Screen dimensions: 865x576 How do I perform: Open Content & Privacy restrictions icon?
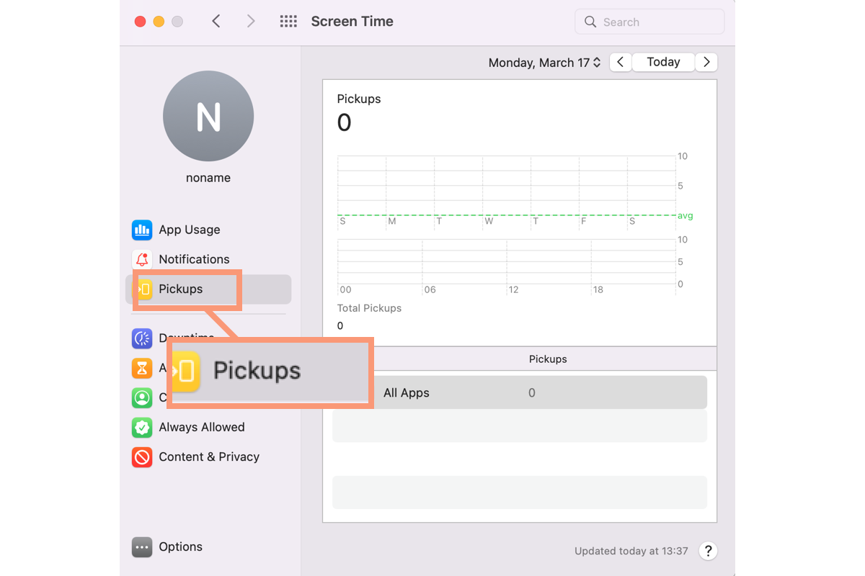[x=142, y=456]
